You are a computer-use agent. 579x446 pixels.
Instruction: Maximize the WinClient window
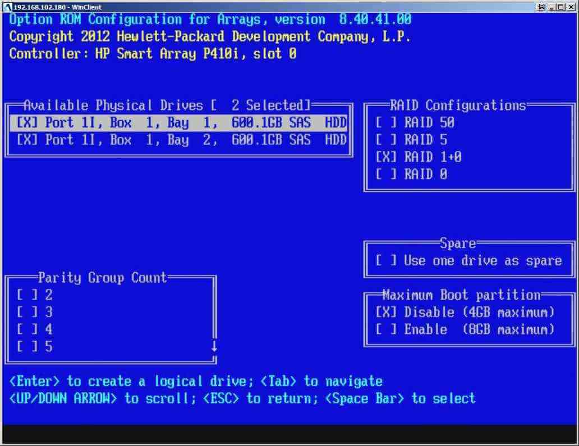pyautogui.click(x=561, y=7)
